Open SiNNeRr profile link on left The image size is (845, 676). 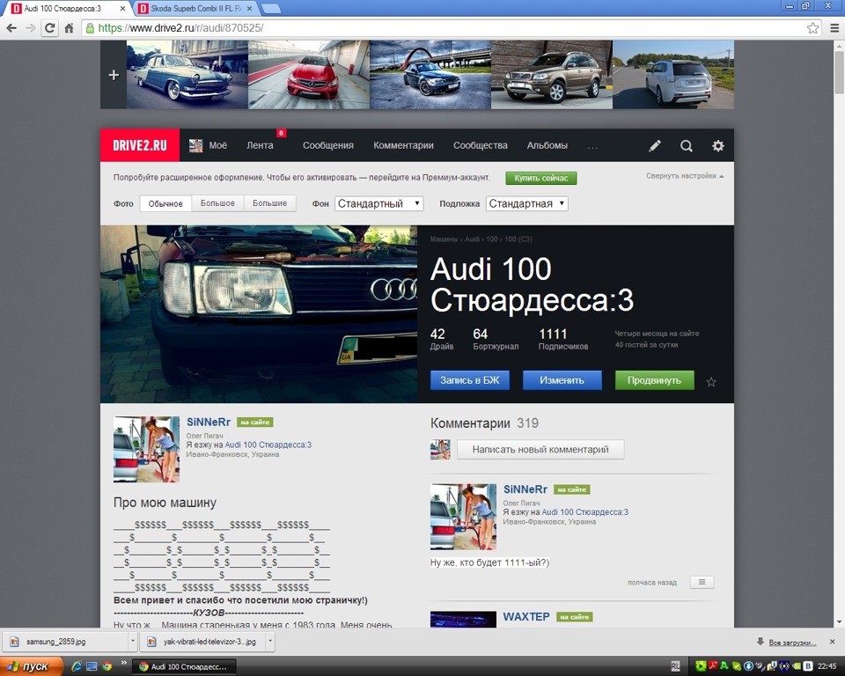[208, 422]
